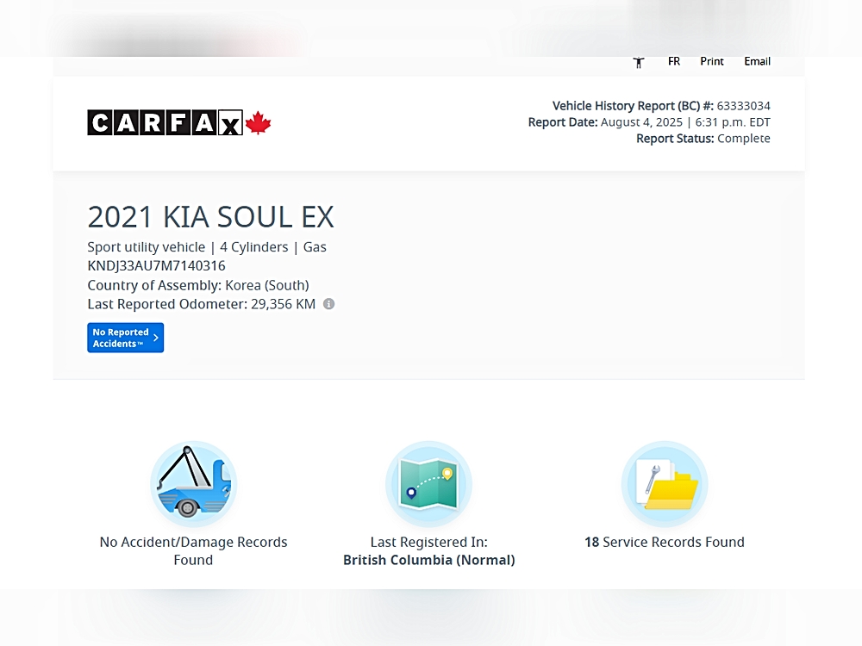This screenshot has height=646, width=862.
Task: Select the Country of Assembly: Korea (South) text
Action: 198,286
